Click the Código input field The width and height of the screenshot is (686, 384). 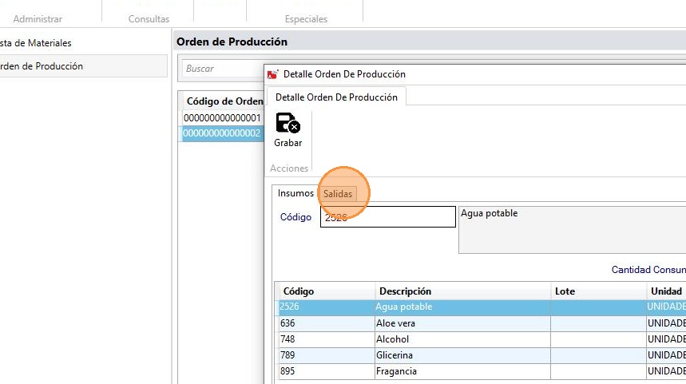point(387,216)
